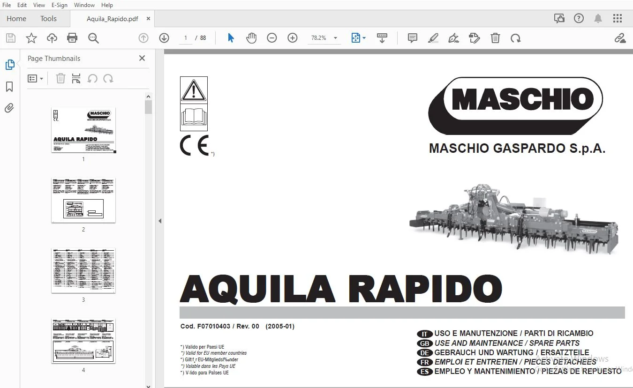The height and width of the screenshot is (388, 633).
Task: Select page 1 thumbnail
Action: click(x=83, y=130)
